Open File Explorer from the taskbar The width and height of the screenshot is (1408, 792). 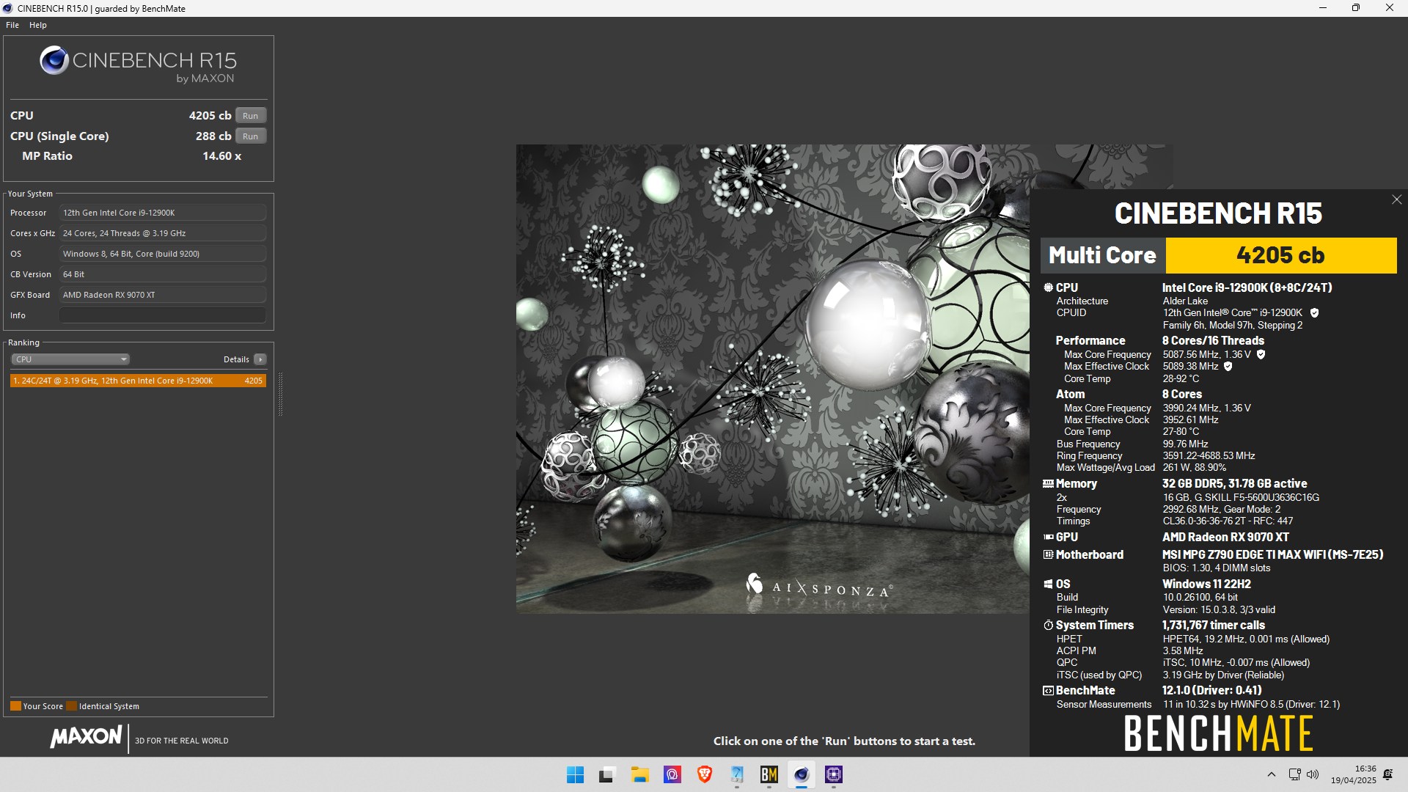point(639,774)
